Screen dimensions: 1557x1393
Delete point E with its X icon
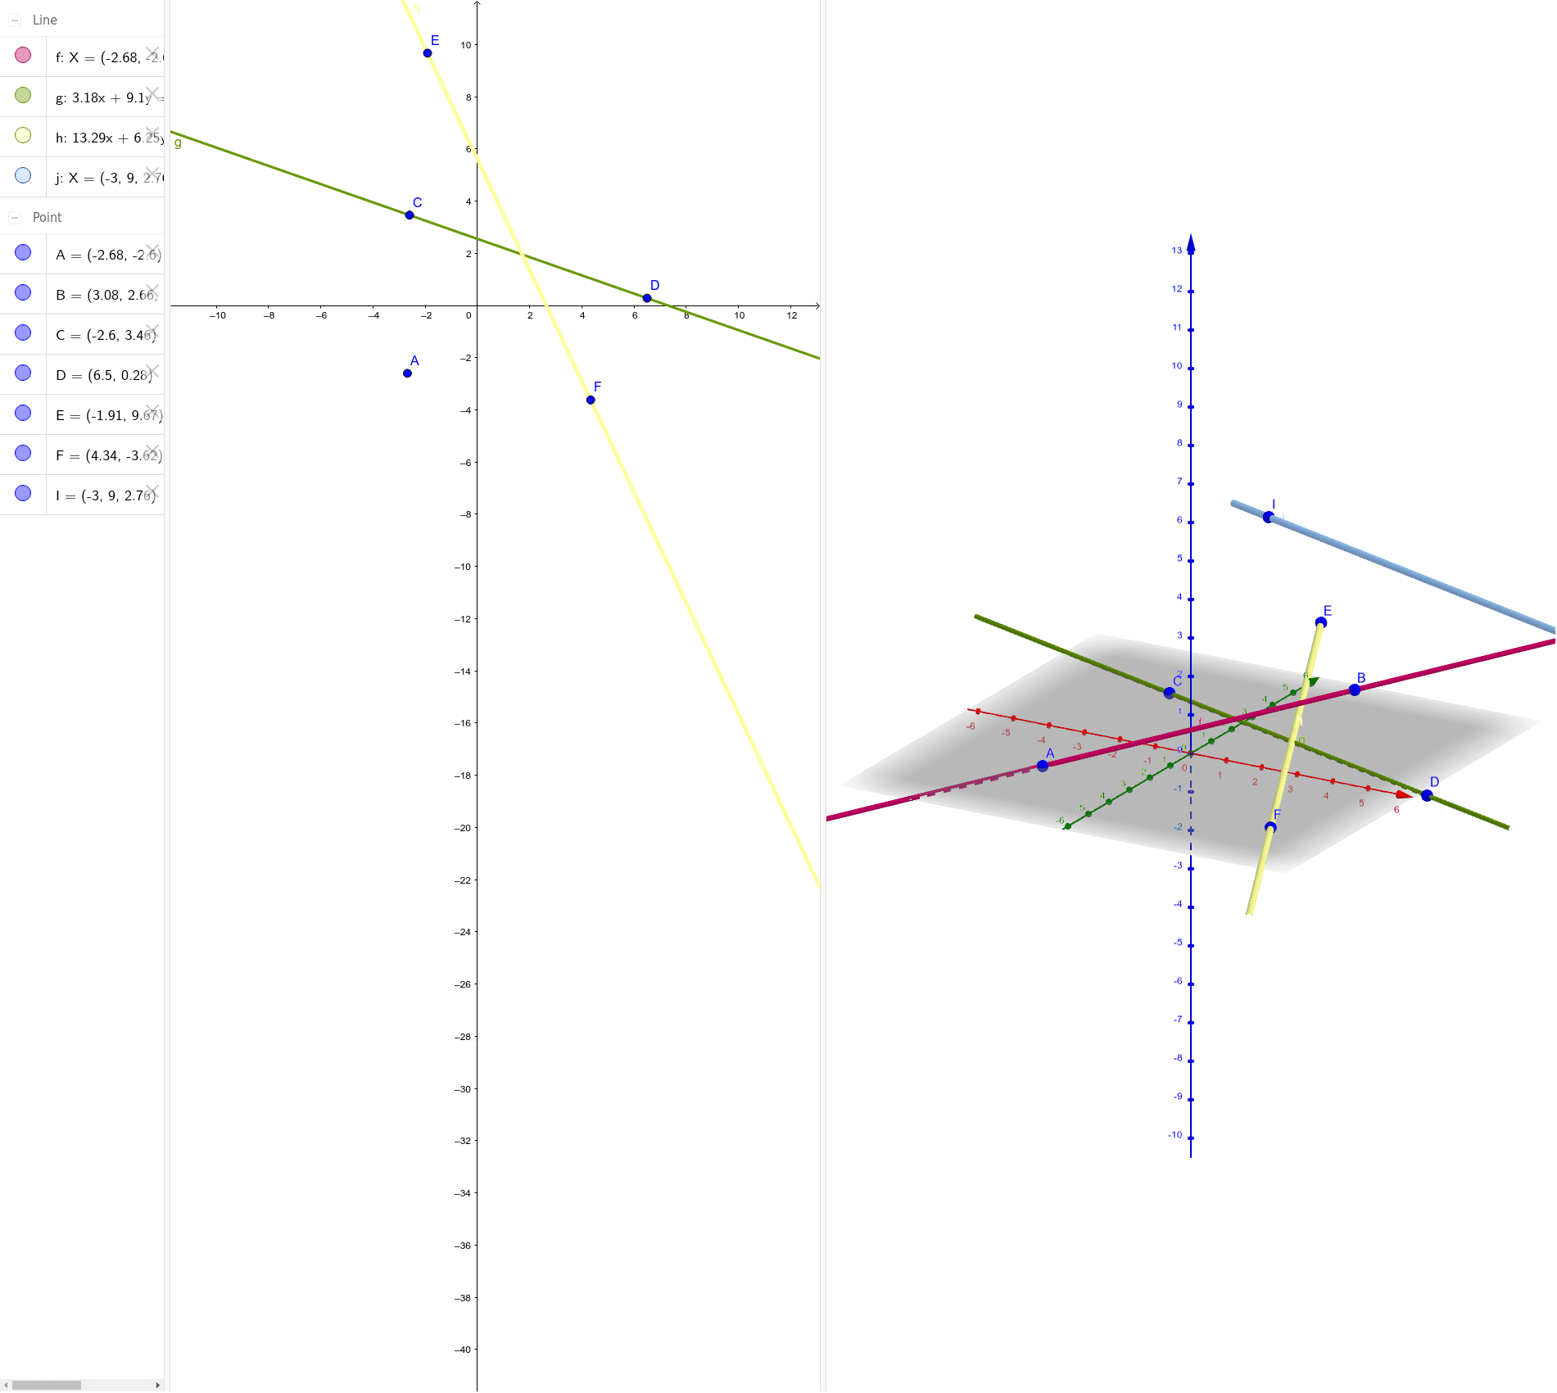[x=152, y=411]
